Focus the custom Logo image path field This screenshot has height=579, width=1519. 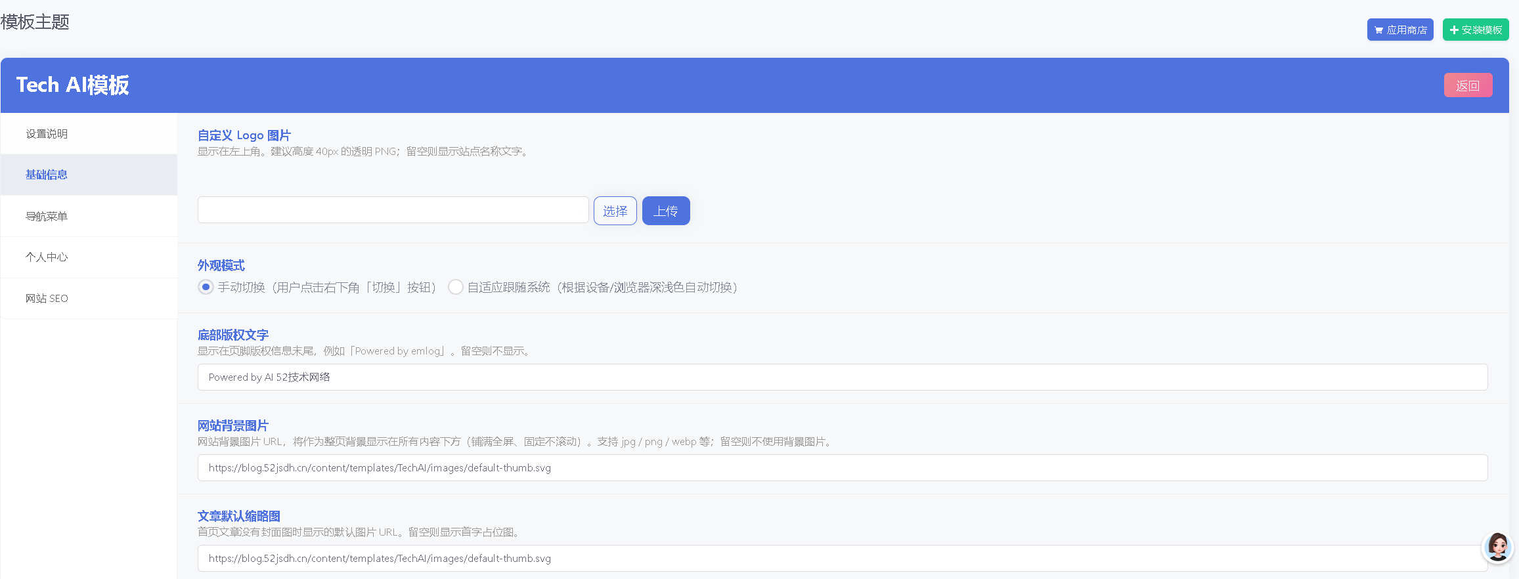393,210
